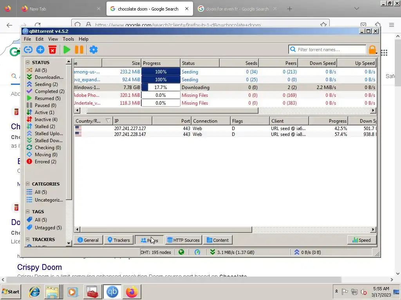Select the Downloading status filter
The height and width of the screenshot is (300, 401).
tap(45, 77)
